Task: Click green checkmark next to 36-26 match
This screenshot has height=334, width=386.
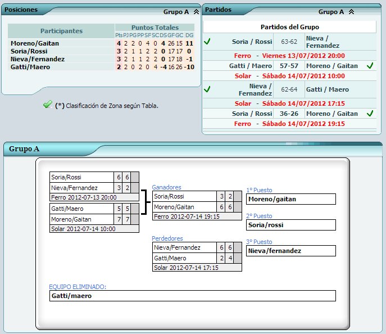Action: (x=369, y=114)
